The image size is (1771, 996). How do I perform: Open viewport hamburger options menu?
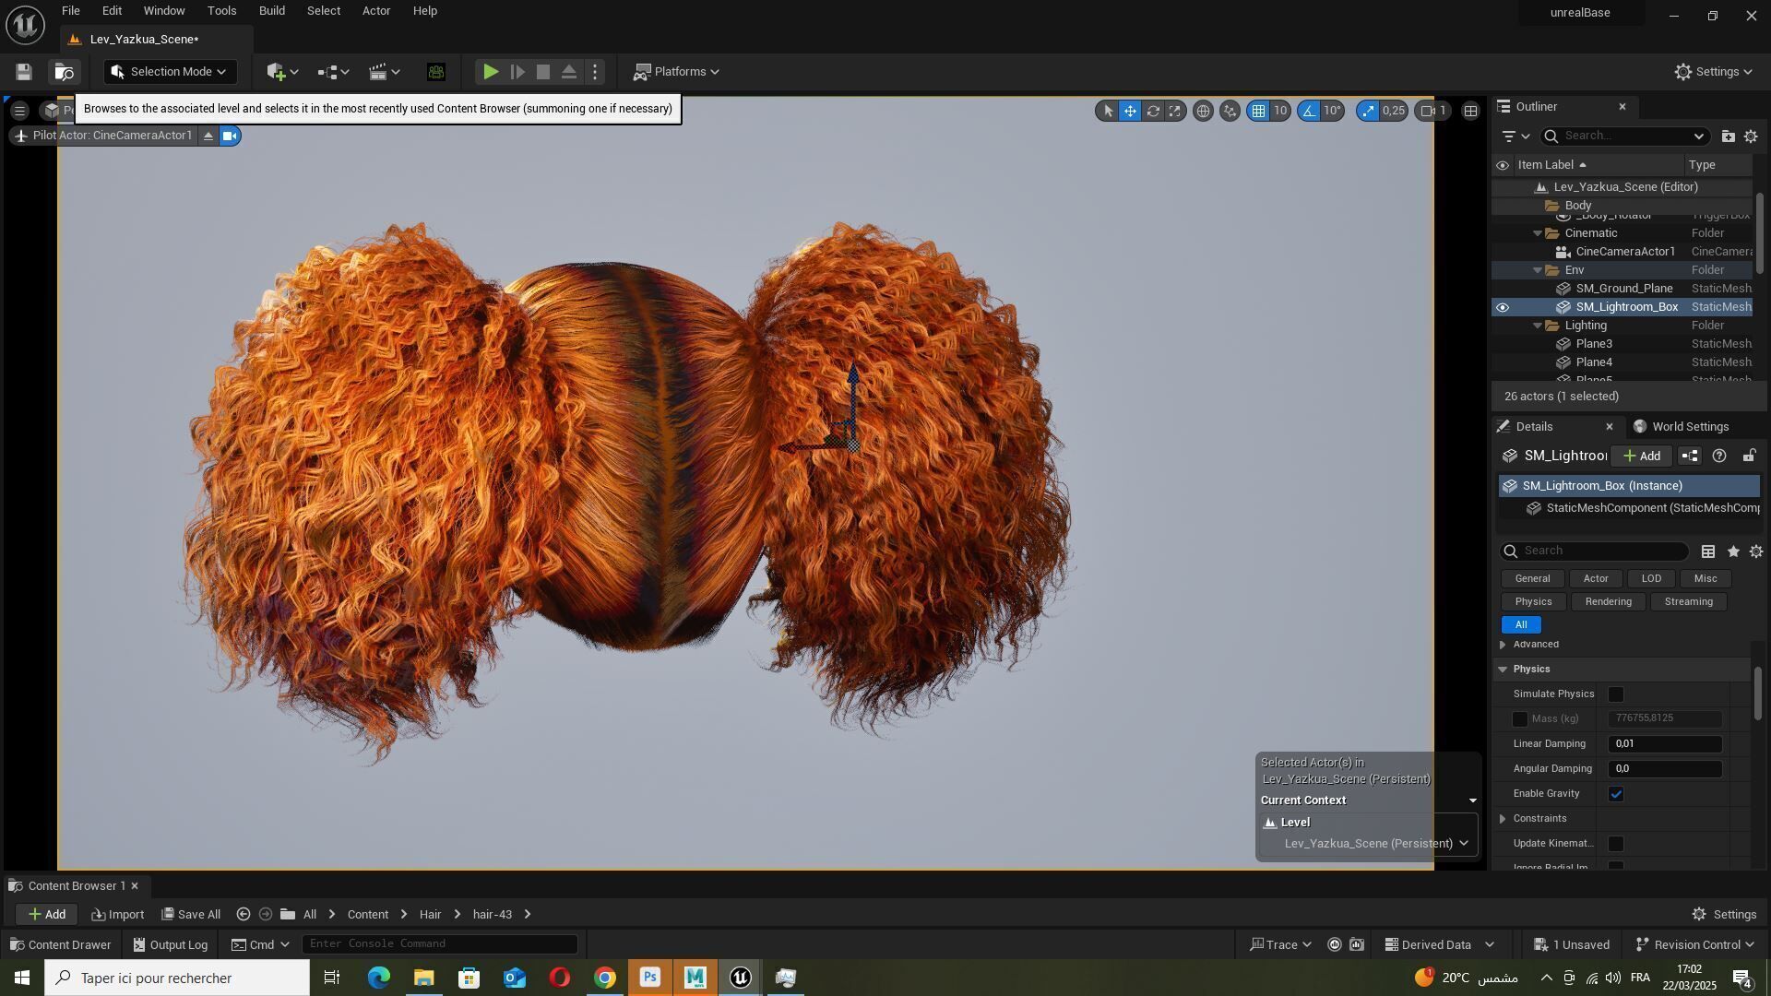point(19,111)
